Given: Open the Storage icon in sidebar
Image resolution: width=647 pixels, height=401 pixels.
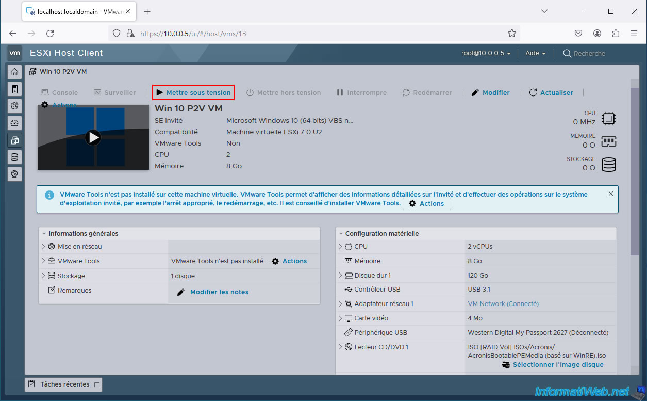Looking at the screenshot, I should 14,157.
